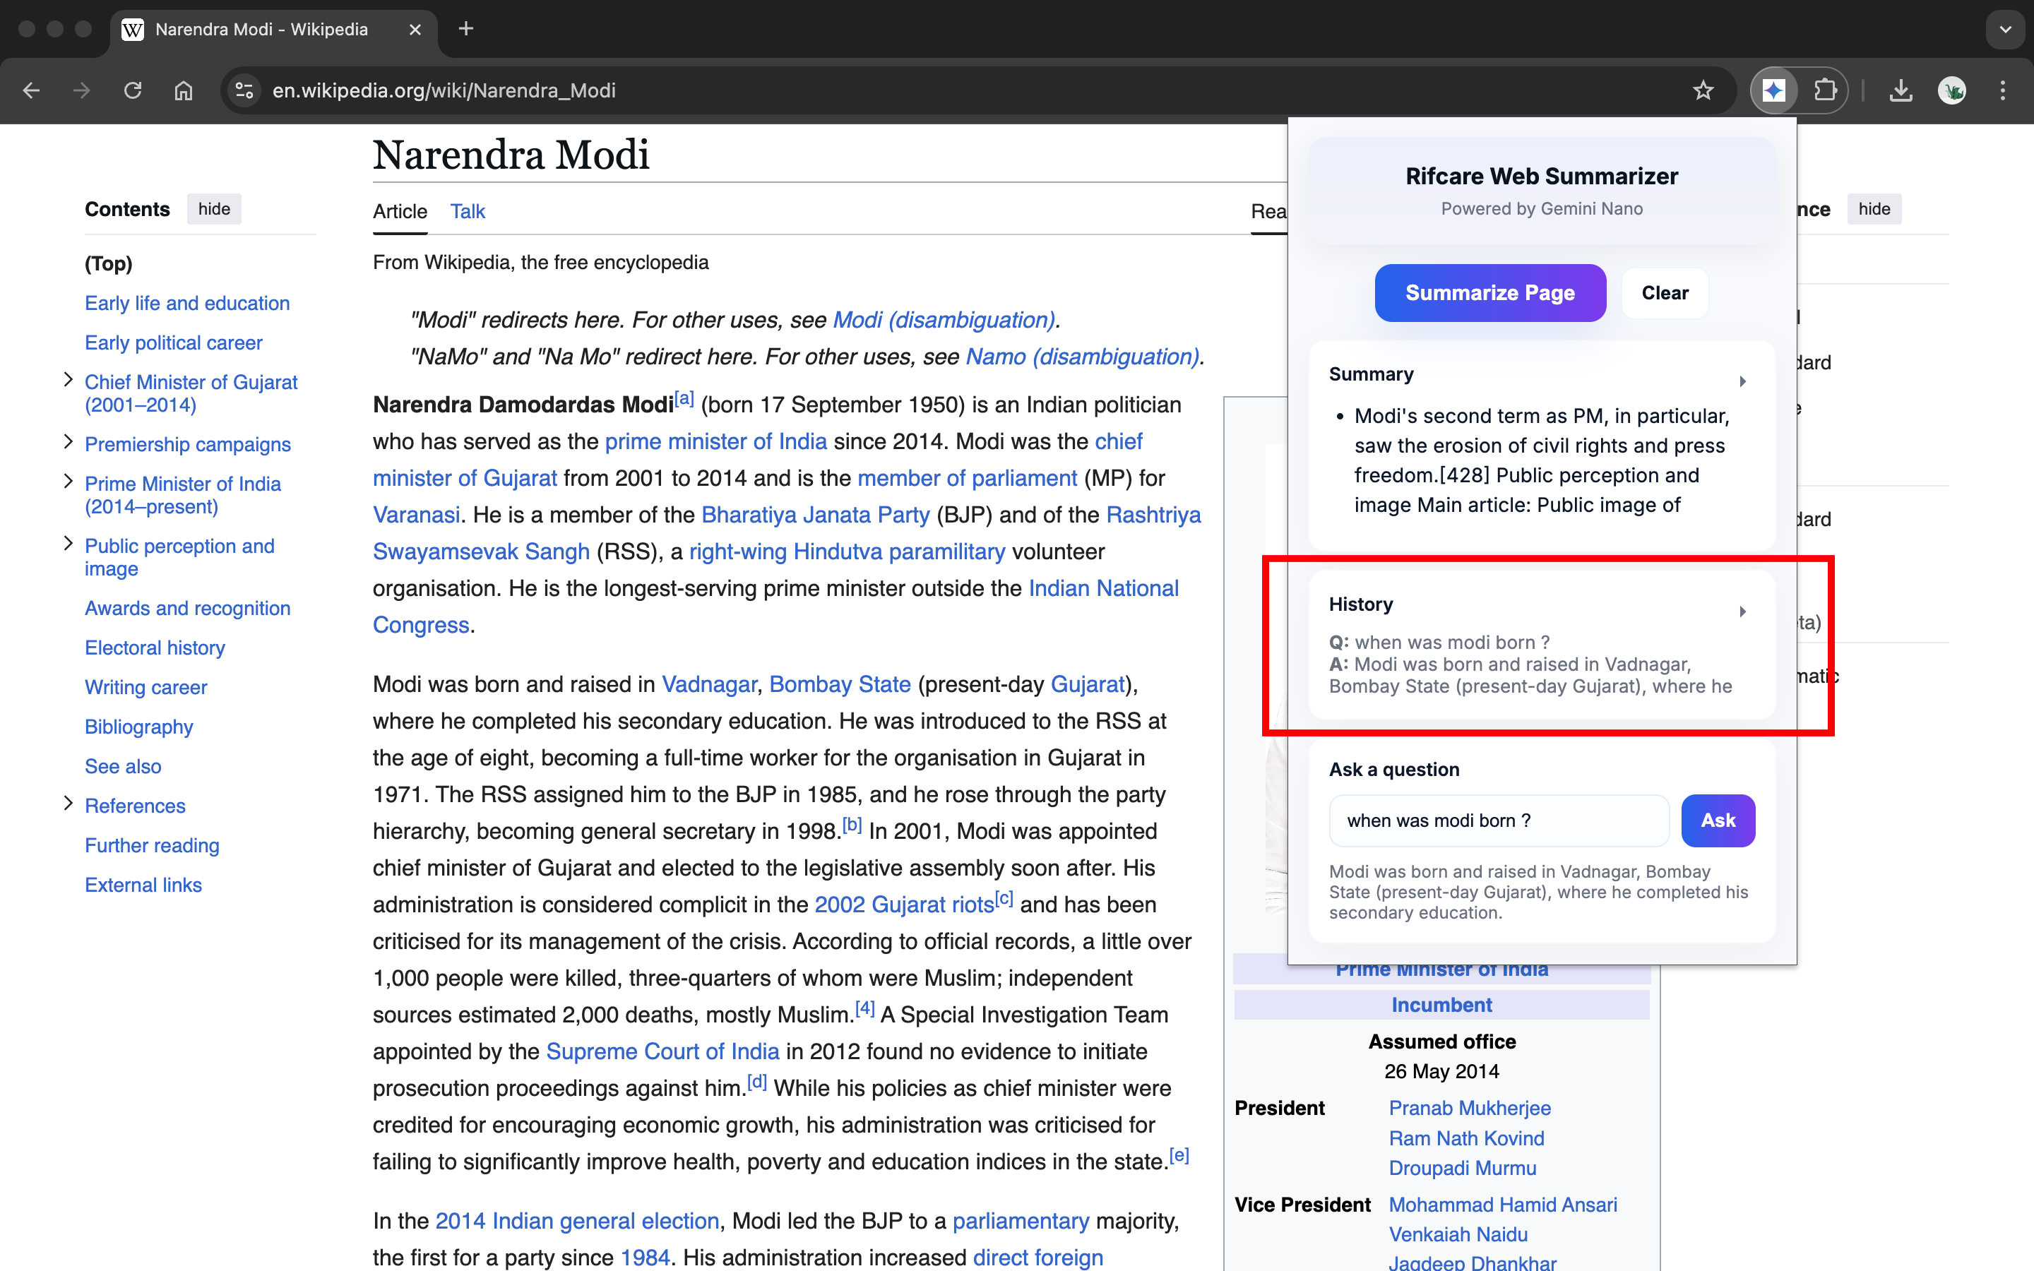Open the Extensions puzzle-piece menu

point(1825,90)
